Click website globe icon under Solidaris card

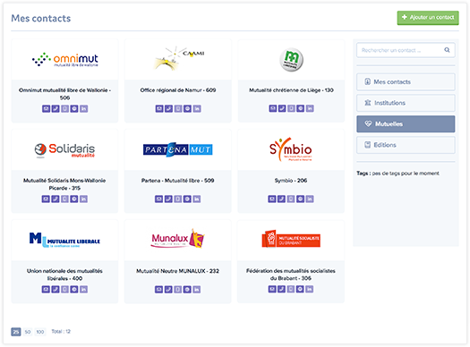click(74, 199)
